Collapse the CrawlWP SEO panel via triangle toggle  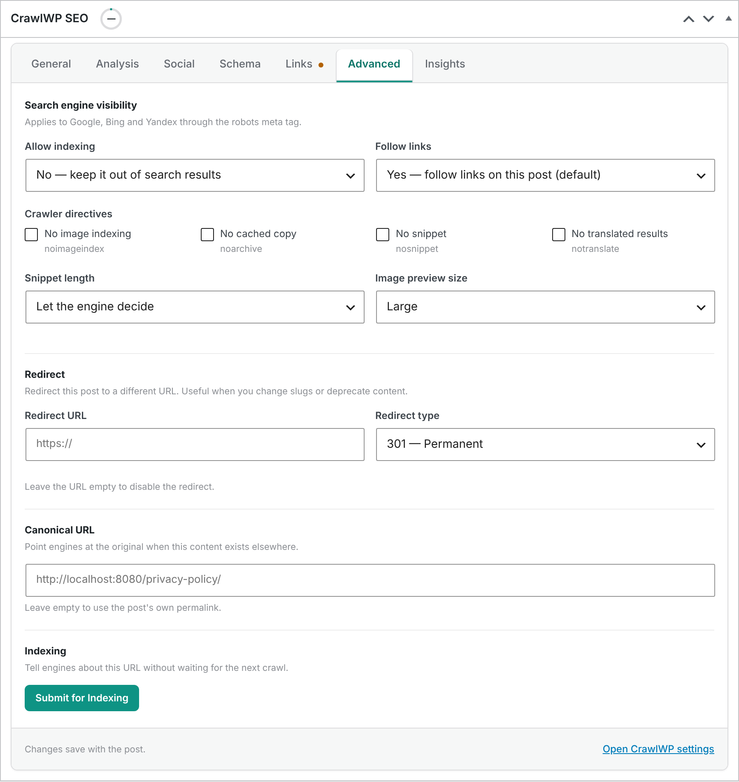[729, 19]
